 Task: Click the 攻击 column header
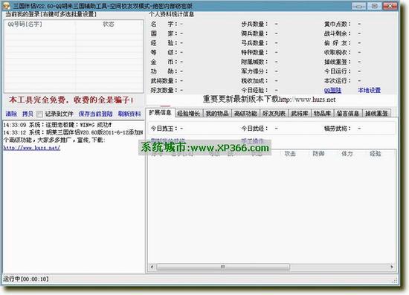(290, 154)
